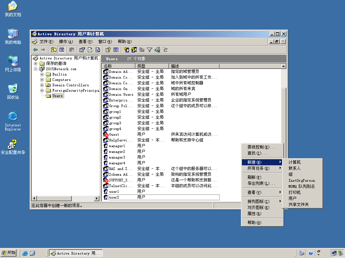Click the new user toolbar icon
The width and height of the screenshot is (345, 258).
pos(126,50)
